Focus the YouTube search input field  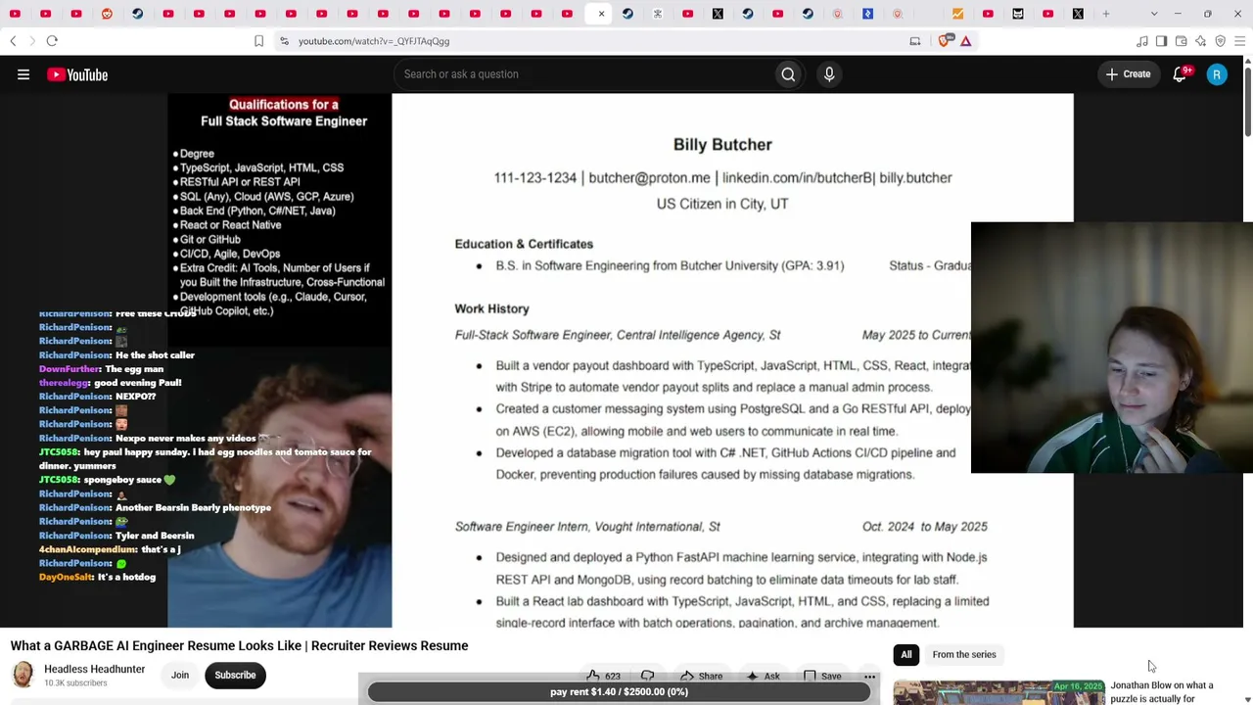(x=582, y=74)
